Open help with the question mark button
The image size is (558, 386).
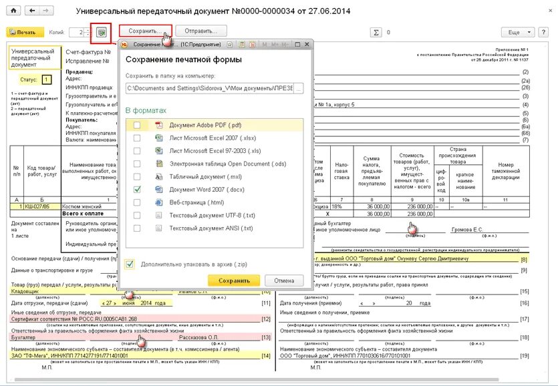coord(543,32)
